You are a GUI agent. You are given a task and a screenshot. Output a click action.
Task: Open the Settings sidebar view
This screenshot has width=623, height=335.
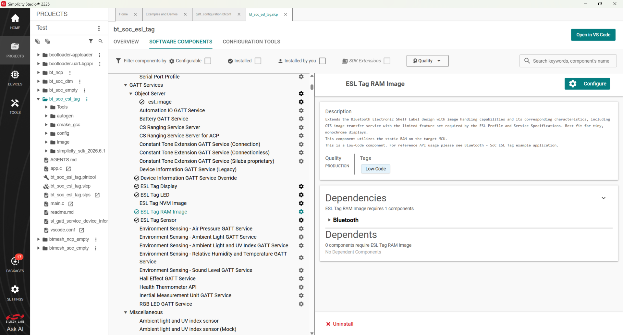[15, 292]
